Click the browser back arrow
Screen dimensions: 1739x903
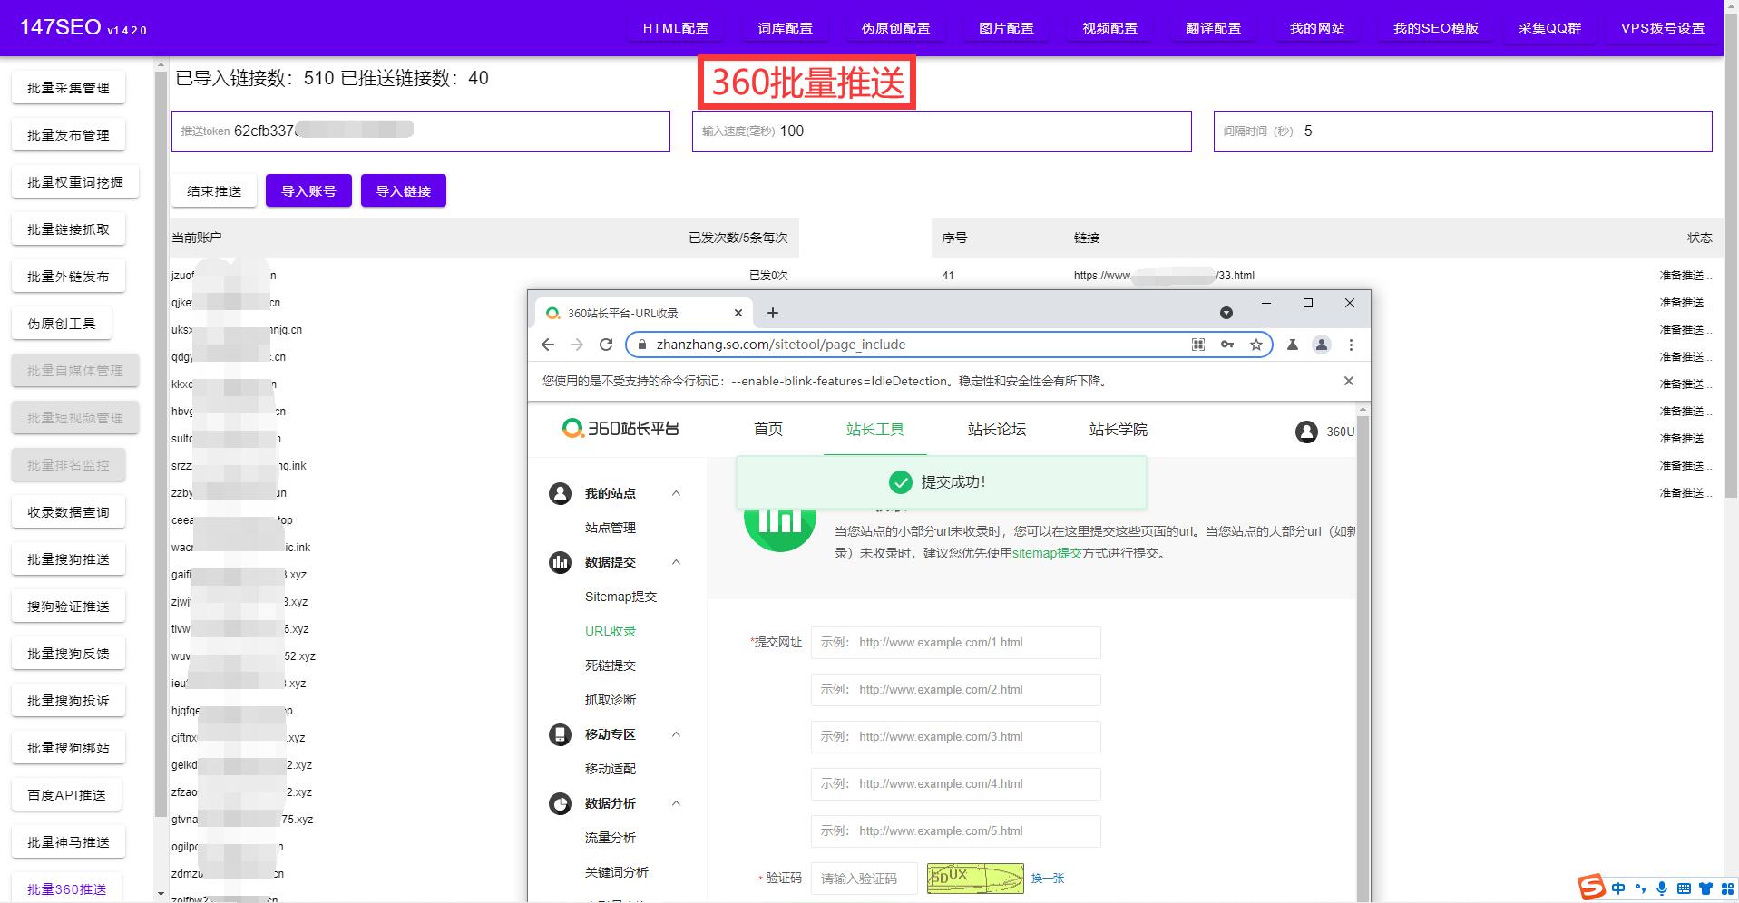click(x=548, y=345)
